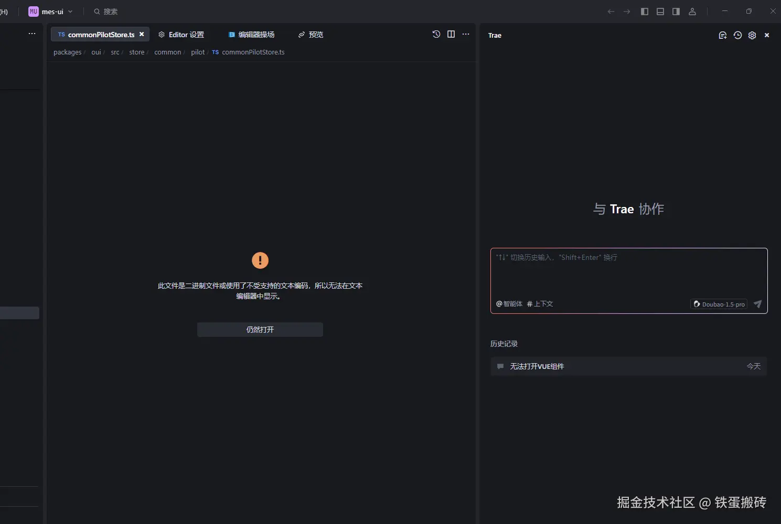Open the Trae panel settings gear
Screen dimensions: 781x524
pyautogui.click(x=752, y=35)
